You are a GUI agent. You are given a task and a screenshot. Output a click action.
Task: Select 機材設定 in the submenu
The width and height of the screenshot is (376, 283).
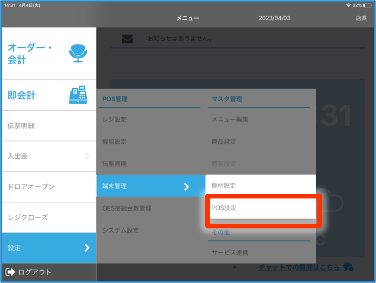coord(261,185)
